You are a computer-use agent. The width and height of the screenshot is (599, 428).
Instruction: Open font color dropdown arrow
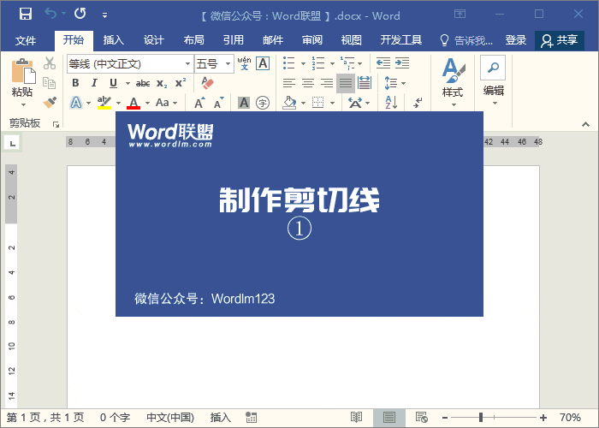pyautogui.click(x=147, y=104)
